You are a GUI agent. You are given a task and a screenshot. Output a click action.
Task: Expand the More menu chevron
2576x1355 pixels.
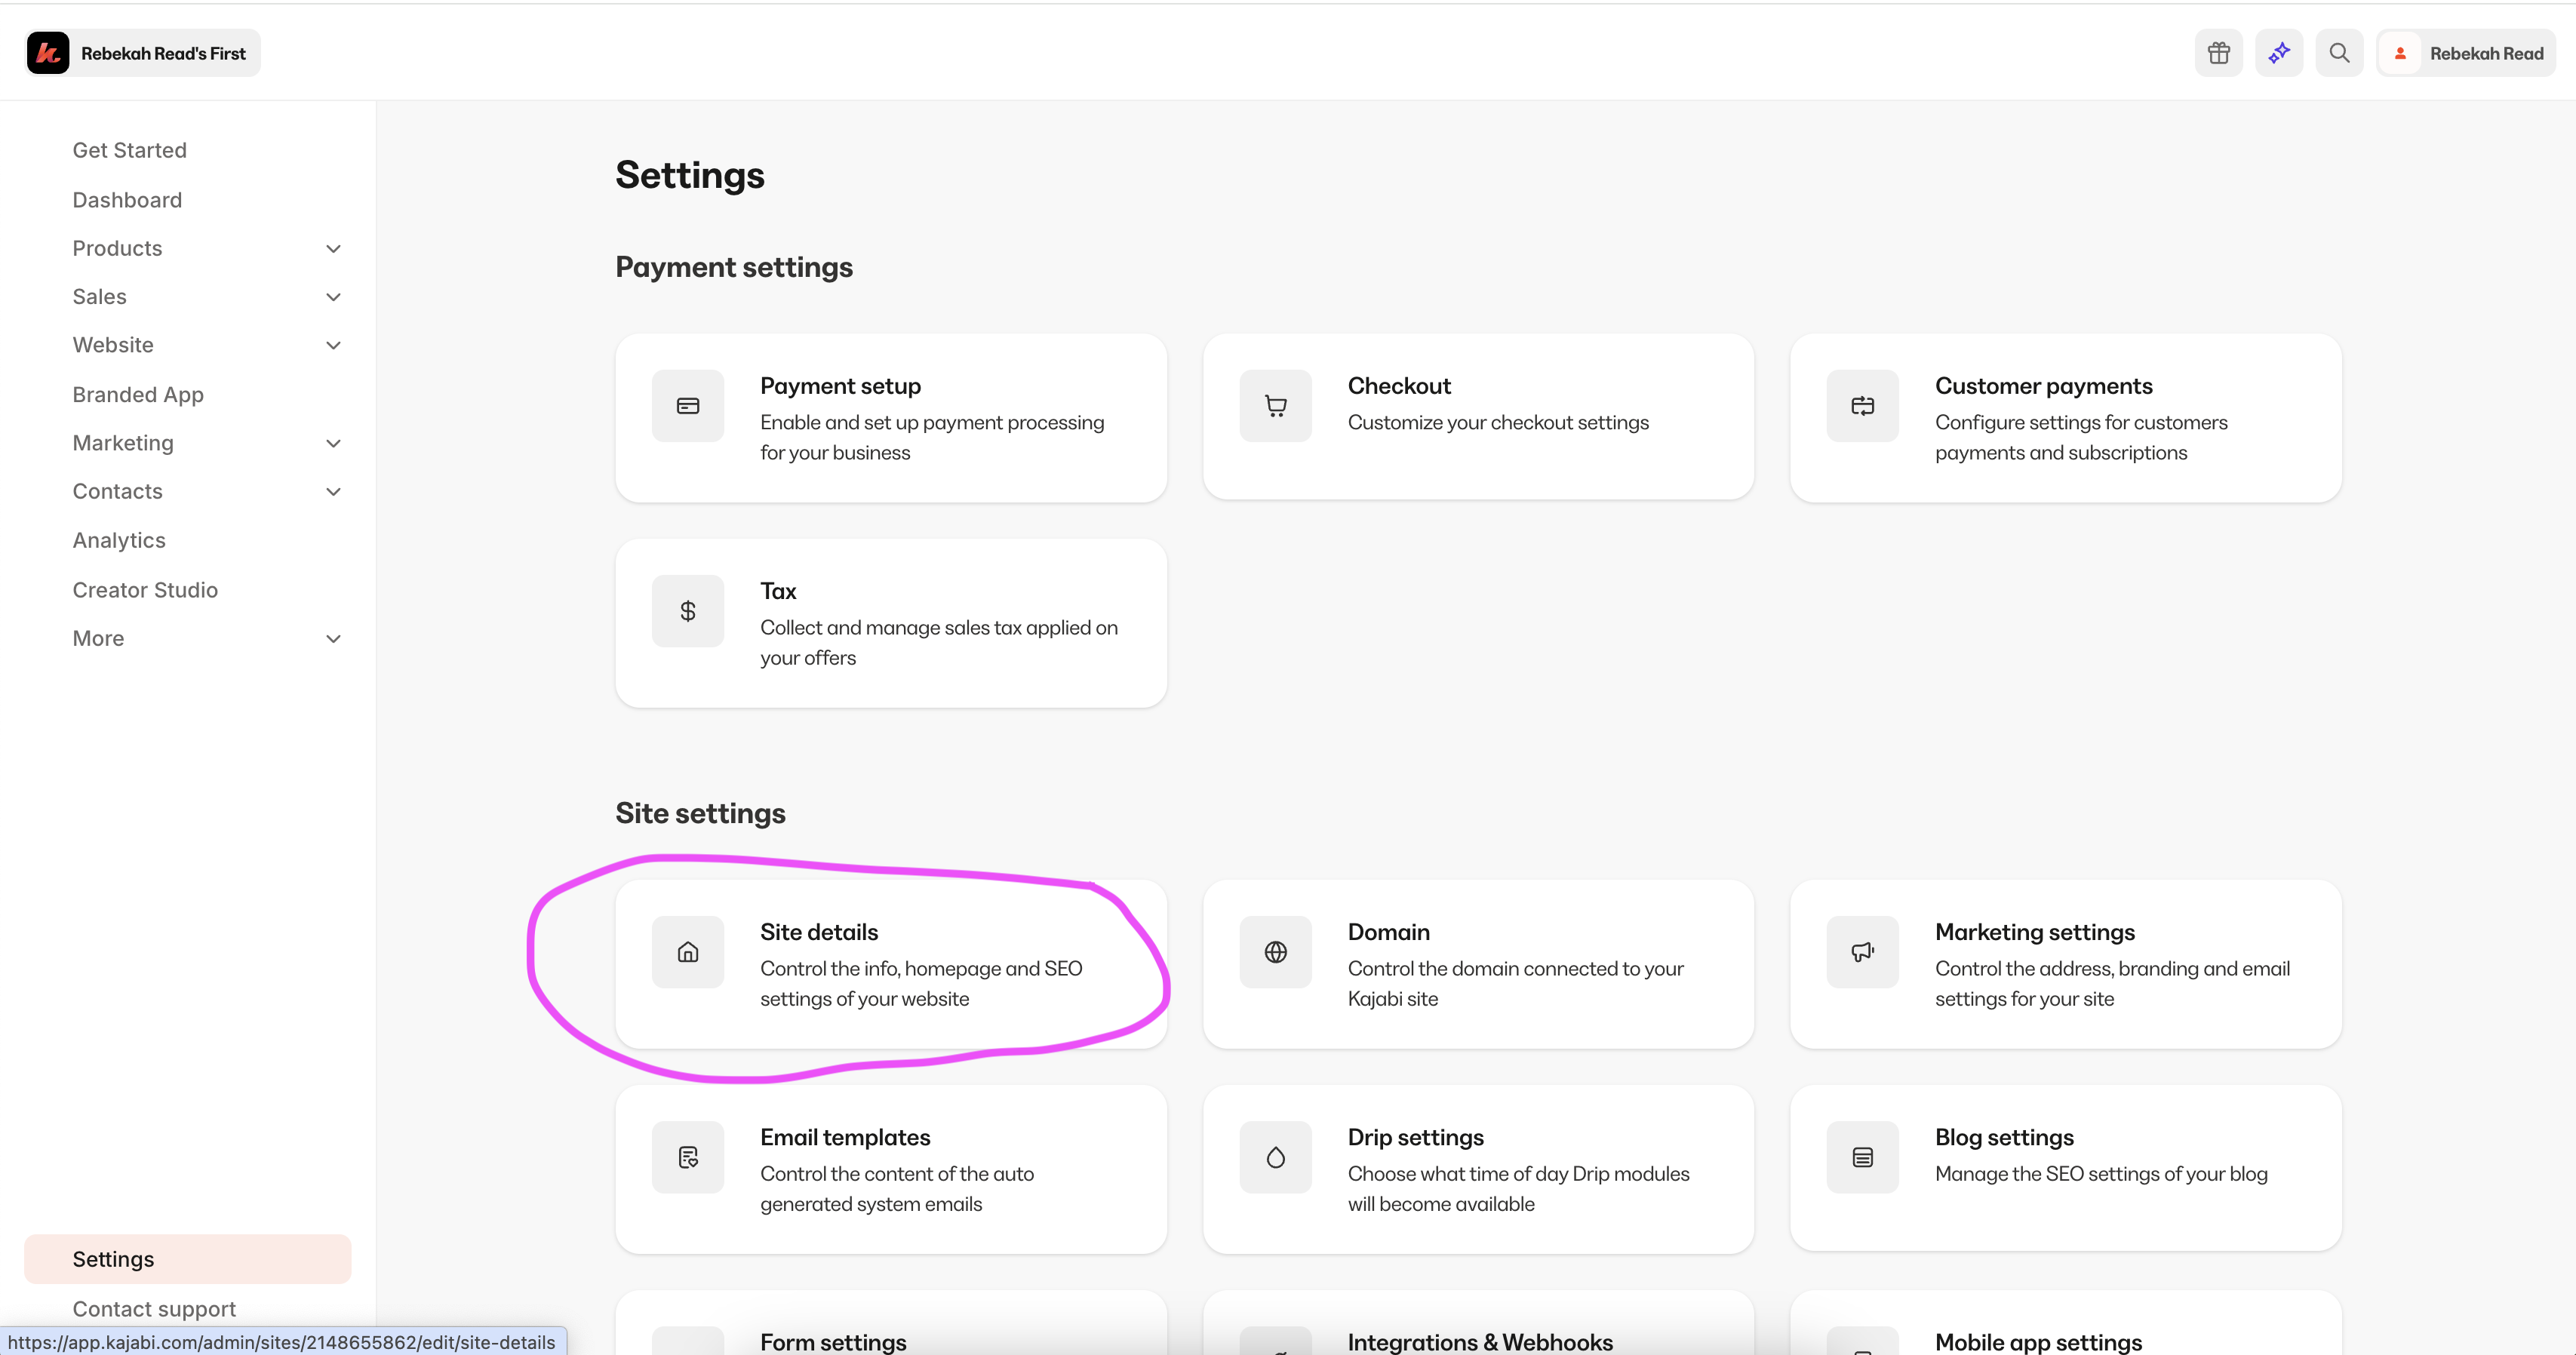click(x=334, y=639)
